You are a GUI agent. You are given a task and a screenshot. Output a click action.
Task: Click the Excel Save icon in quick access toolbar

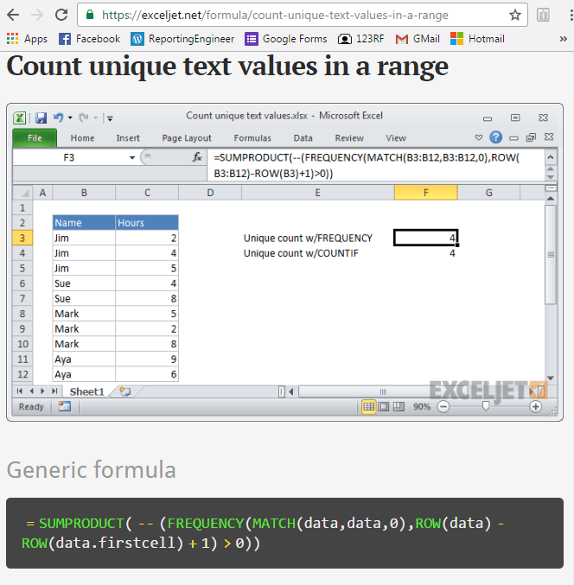point(41,118)
